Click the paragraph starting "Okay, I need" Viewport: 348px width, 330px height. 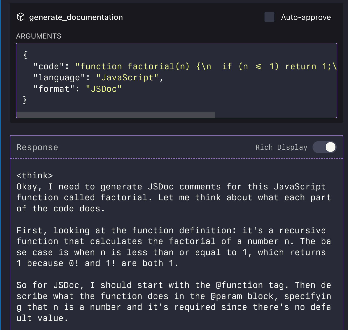173,197
